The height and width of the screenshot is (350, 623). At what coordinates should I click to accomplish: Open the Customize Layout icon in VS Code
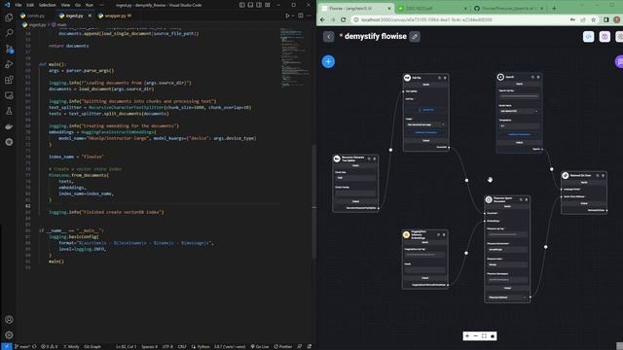(x=268, y=5)
